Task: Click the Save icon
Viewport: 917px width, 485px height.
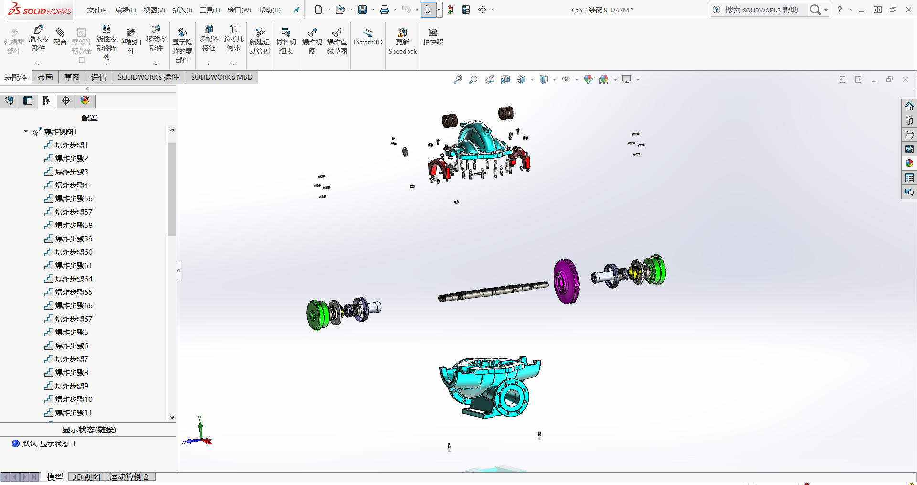Action: 363,10
